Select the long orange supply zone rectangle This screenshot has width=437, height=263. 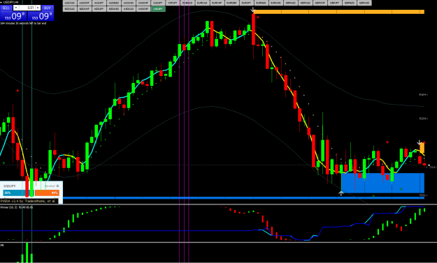click(x=339, y=12)
